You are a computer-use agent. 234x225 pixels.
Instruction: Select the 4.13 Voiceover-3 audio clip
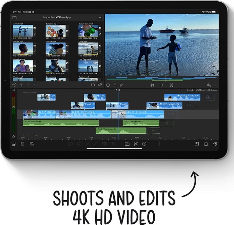pyautogui.click(x=121, y=131)
